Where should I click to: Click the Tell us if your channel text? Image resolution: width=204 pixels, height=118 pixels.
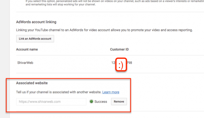(x=59, y=92)
